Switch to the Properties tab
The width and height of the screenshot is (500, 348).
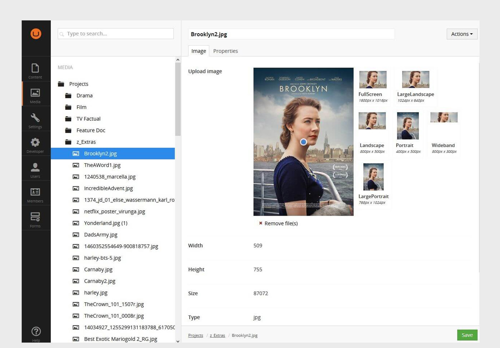tap(225, 51)
